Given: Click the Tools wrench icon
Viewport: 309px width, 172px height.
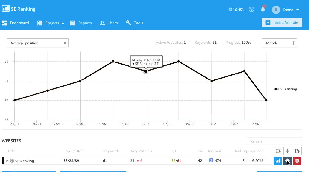Looking at the screenshot, I should [129, 23].
